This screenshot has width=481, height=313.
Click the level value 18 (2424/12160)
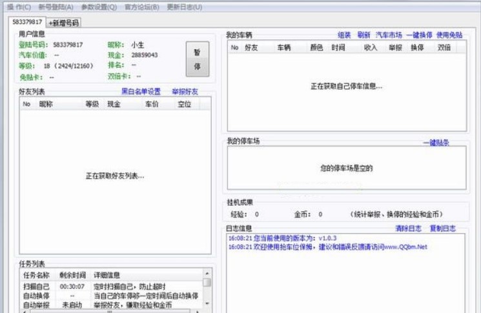68,66
